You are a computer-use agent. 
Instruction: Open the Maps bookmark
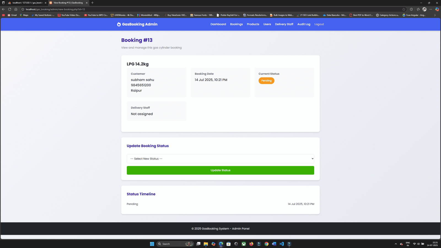tap(24, 15)
